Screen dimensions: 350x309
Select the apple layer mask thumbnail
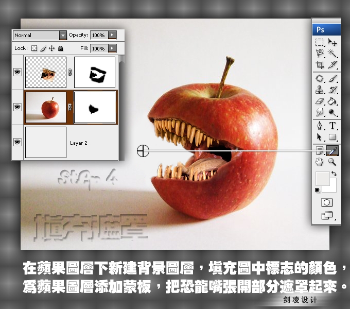click(x=95, y=107)
